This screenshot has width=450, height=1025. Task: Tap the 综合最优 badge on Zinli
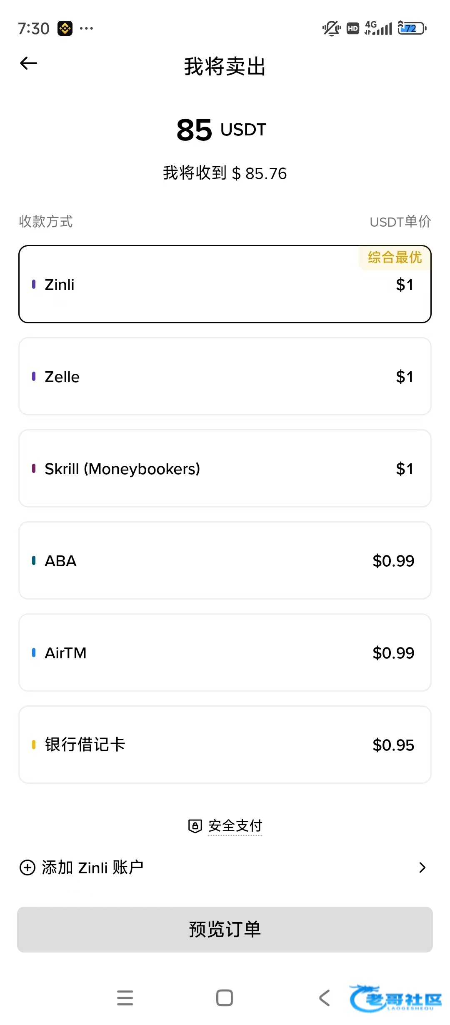(x=395, y=257)
